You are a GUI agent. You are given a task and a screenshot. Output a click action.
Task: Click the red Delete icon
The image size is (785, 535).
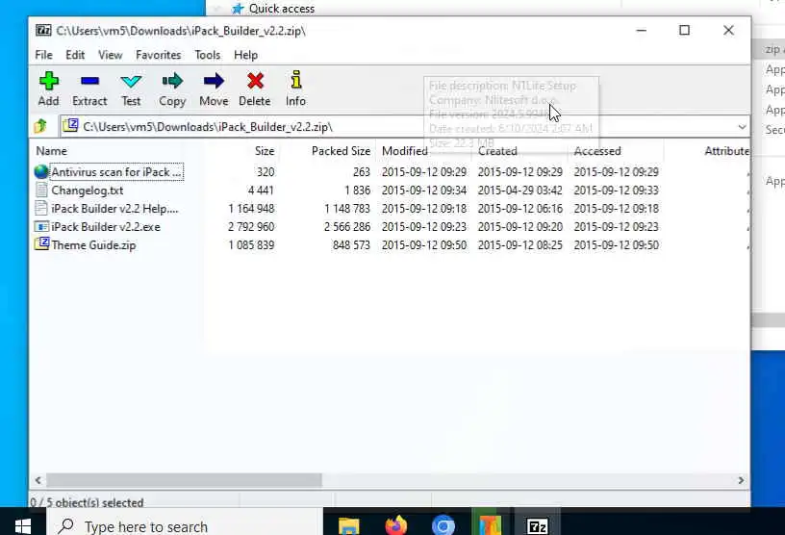(x=255, y=81)
